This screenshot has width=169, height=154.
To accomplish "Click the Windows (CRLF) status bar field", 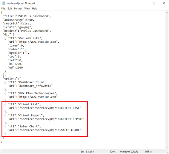I will click(x=129, y=152).
